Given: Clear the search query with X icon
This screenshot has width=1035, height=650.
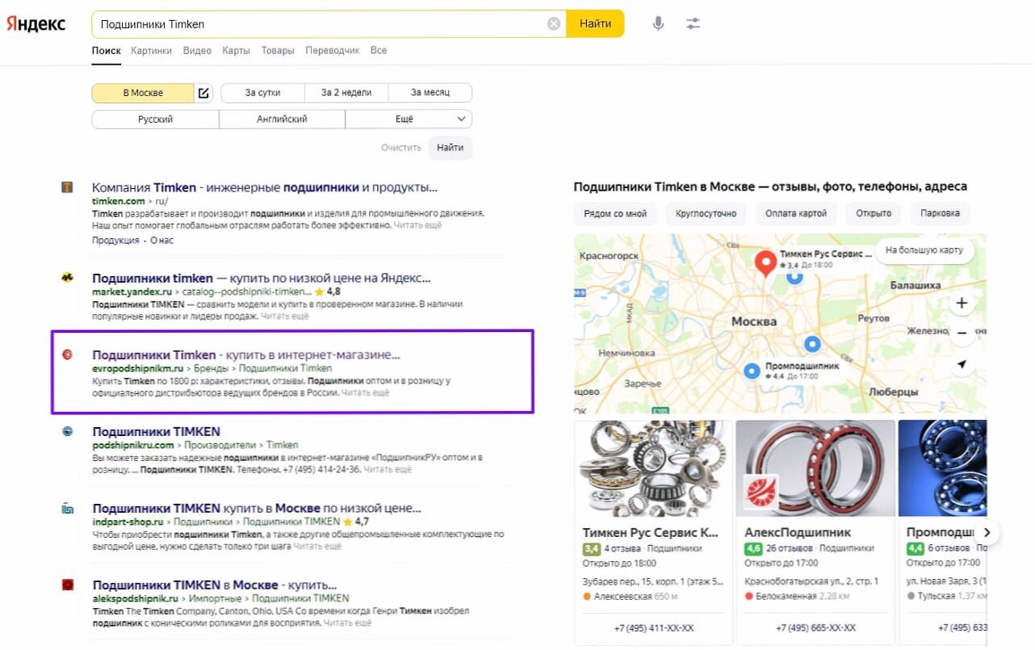Looking at the screenshot, I should pos(554,24).
